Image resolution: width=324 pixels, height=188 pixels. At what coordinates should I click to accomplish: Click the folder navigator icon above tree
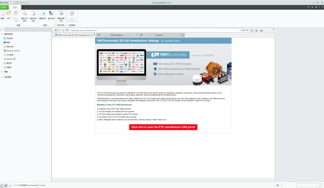(x=1, y=30)
